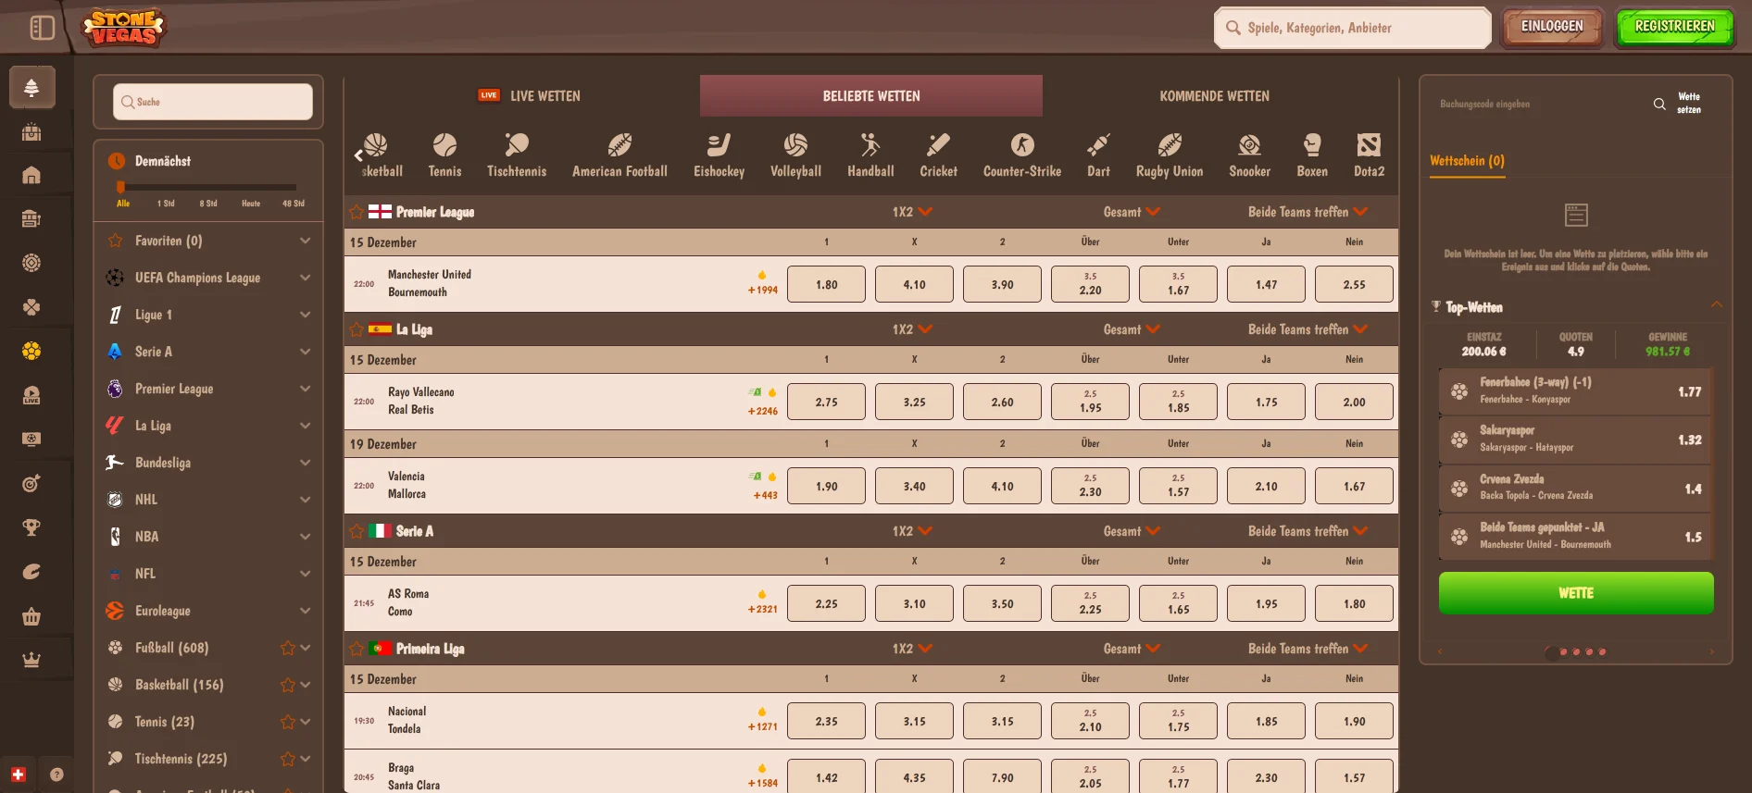Screen dimensions: 1752x793
Task: Select the American Football sport icon
Action: 619,155
